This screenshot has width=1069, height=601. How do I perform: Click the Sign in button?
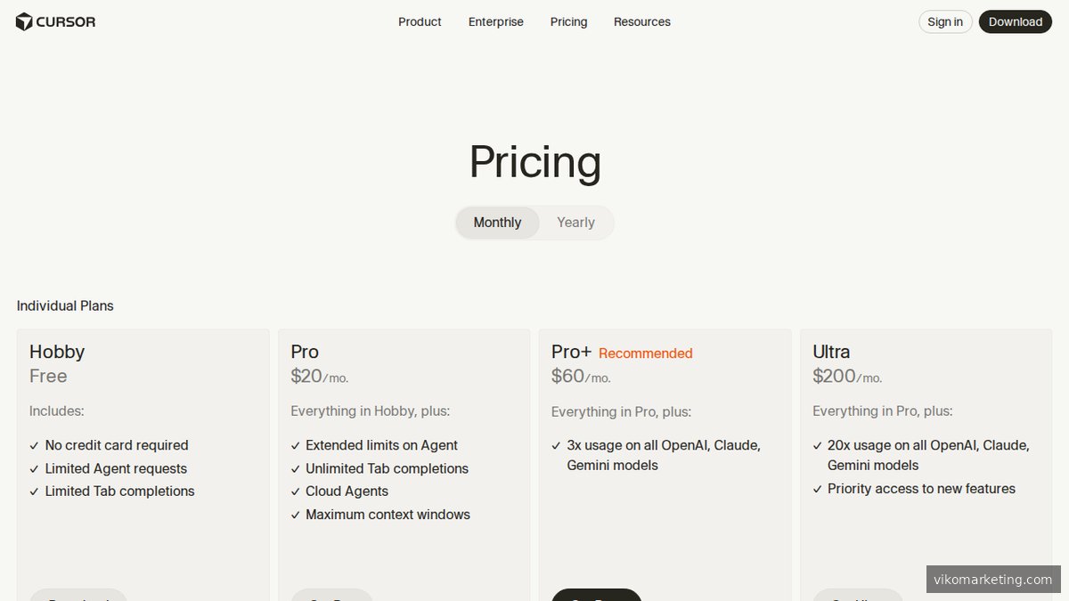pos(944,21)
